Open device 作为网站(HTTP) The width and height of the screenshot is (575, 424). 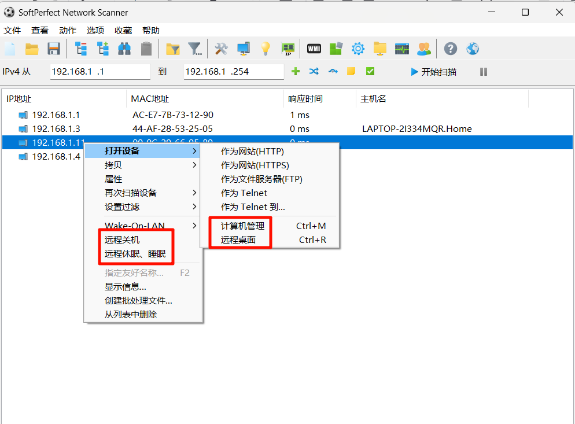click(270, 151)
